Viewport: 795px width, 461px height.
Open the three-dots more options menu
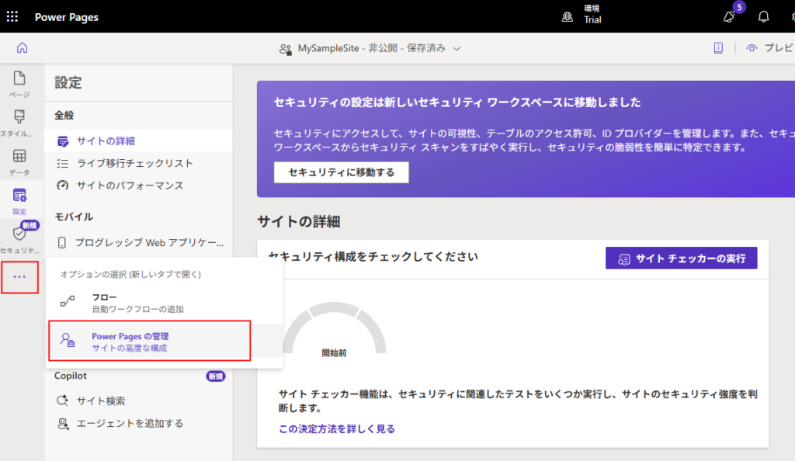tap(20, 278)
